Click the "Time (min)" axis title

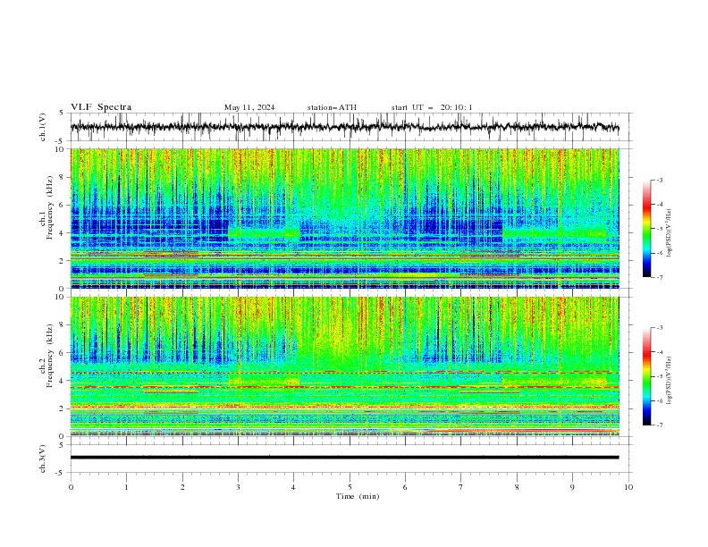[x=358, y=496]
